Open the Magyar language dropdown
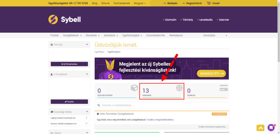The image size is (280, 134). point(140,3)
